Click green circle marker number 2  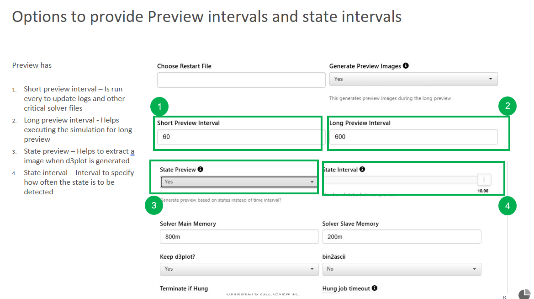pos(508,107)
